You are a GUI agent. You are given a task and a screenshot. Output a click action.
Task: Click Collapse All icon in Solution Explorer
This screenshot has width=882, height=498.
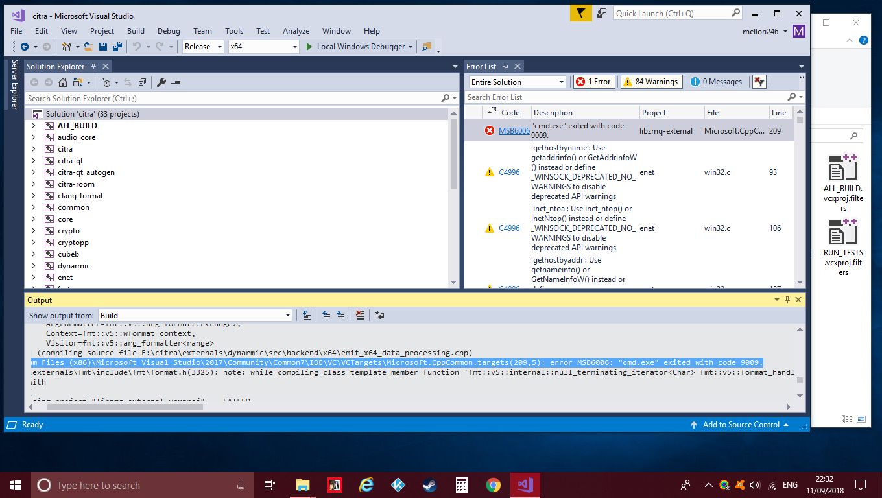tap(141, 82)
